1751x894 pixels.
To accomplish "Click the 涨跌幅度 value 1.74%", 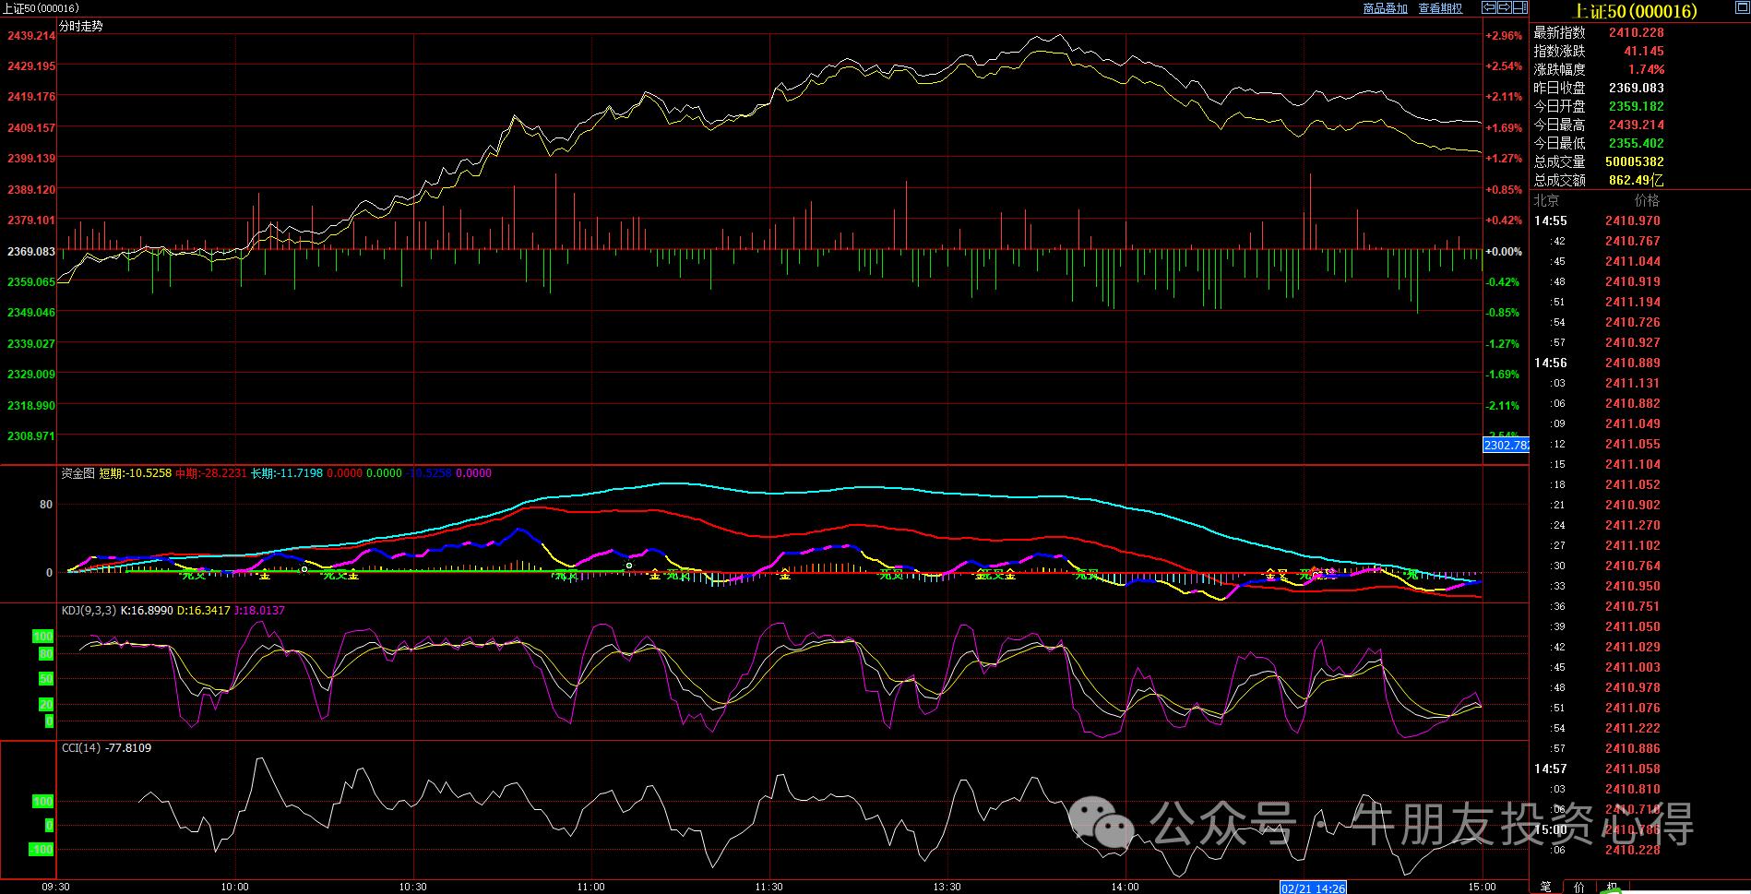I will pos(1646,69).
